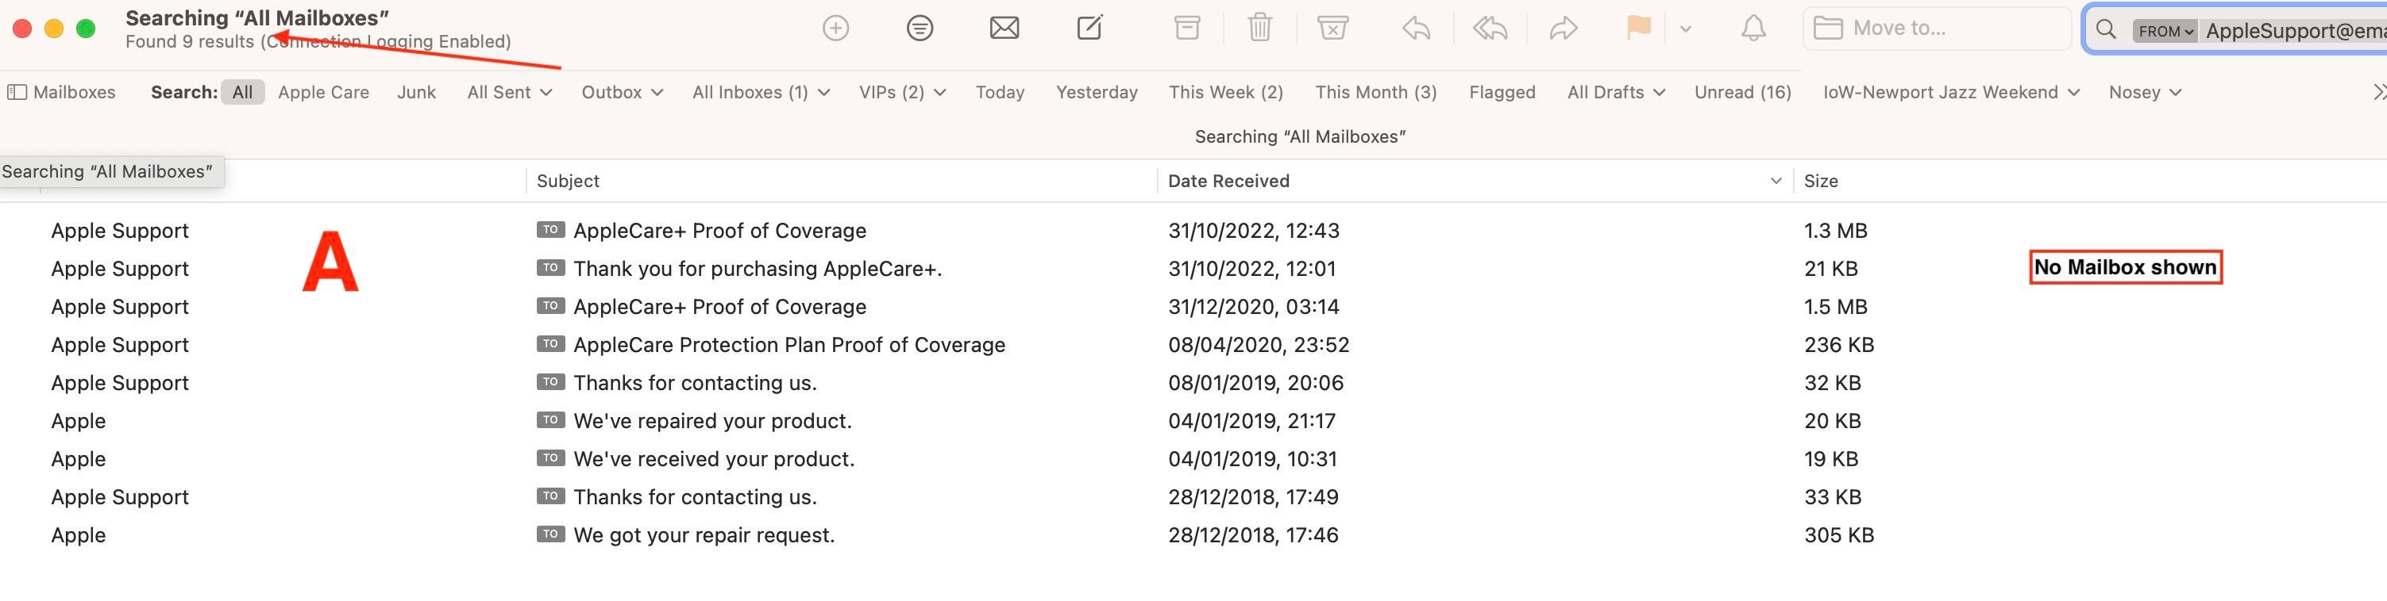Click the date 31/10/2022, 12:01

click(1252, 268)
